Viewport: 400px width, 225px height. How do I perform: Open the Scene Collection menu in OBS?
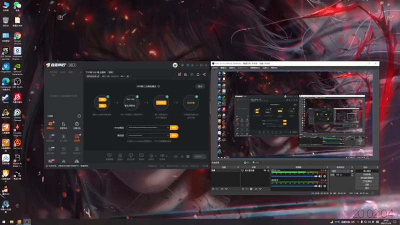(x=254, y=68)
